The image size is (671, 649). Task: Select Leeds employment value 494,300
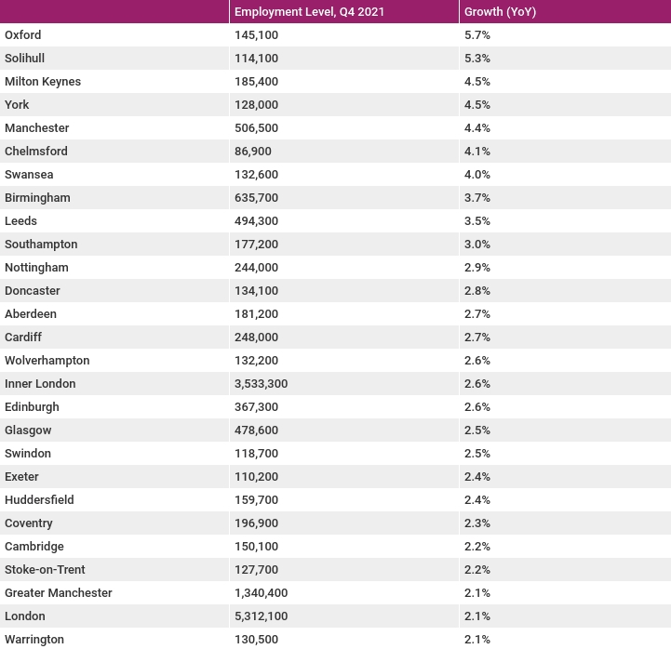(256, 220)
